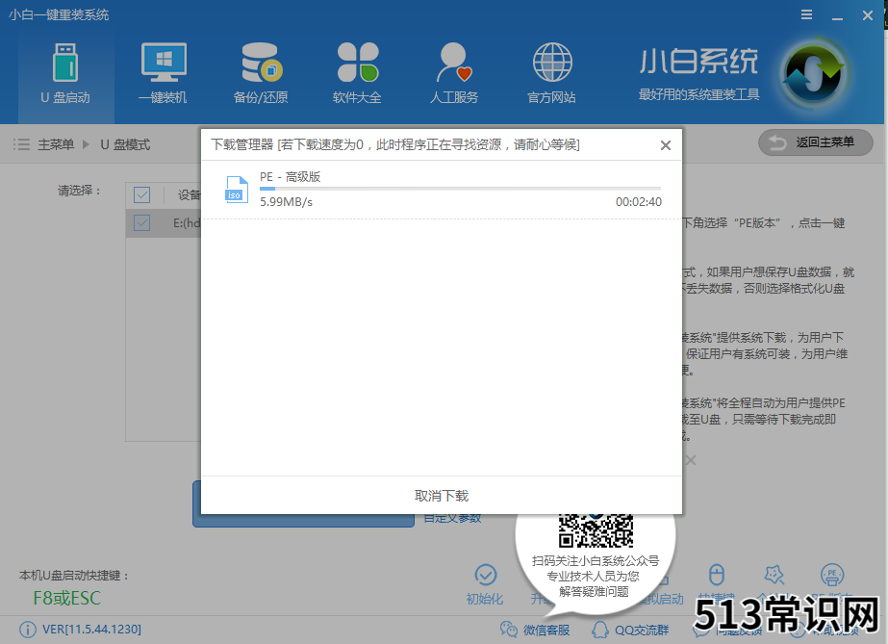The height and width of the screenshot is (644, 888).
Task: Open the 一键装机 tab
Action: tap(164, 74)
